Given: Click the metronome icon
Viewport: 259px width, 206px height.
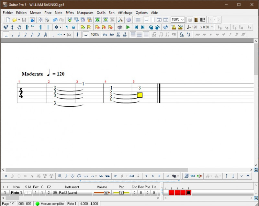Looking at the screenshot, I should click(x=174, y=27).
